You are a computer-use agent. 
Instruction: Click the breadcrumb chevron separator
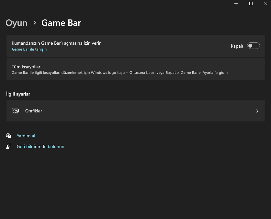click(x=35, y=23)
